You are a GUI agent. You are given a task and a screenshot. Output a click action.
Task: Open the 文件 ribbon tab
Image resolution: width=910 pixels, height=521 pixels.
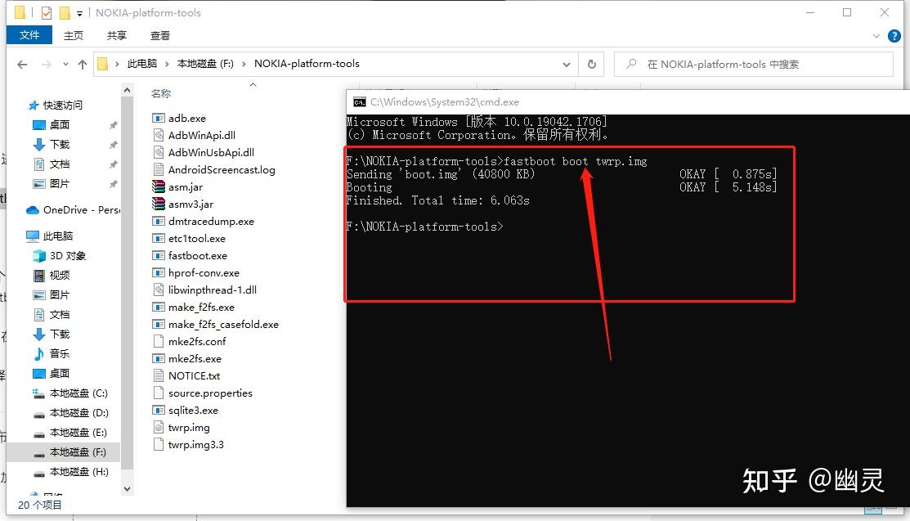29,35
